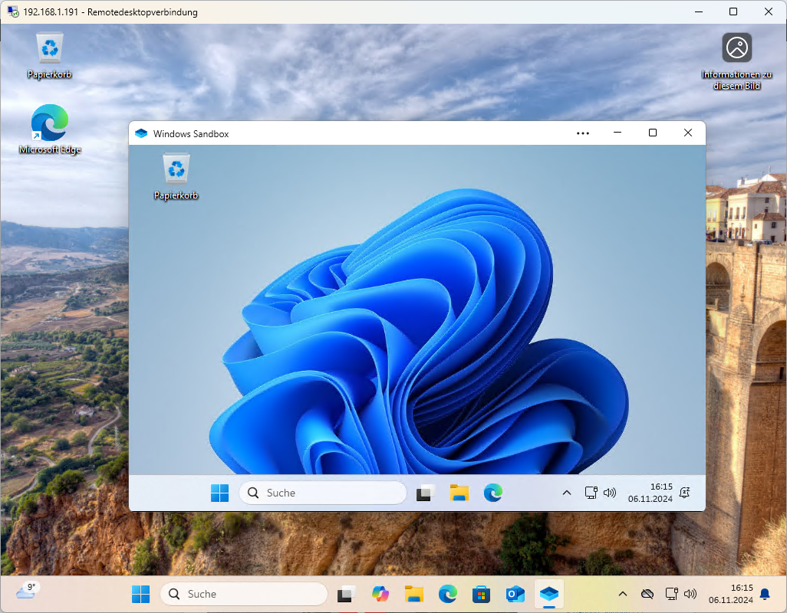Click the Sandbox taskbar Suche search box
Screen dimensions: 787x613
[x=323, y=493]
